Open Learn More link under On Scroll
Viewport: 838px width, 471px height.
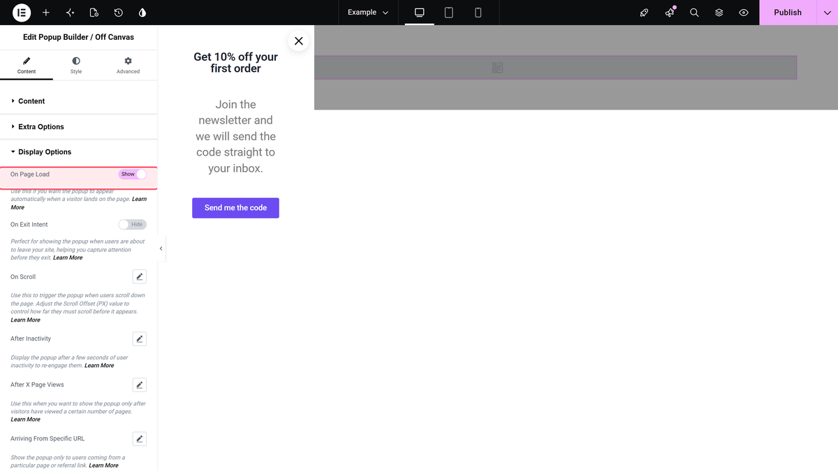25,320
